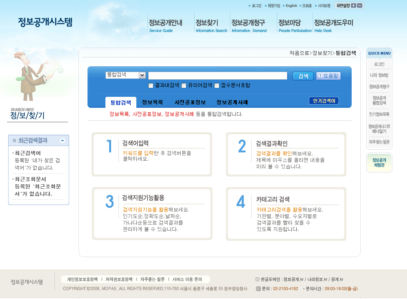Click the 정보공개시스템 배너달기 quick menu item
Image resolution: width=407 pixels, height=299 pixels.
coord(379,129)
